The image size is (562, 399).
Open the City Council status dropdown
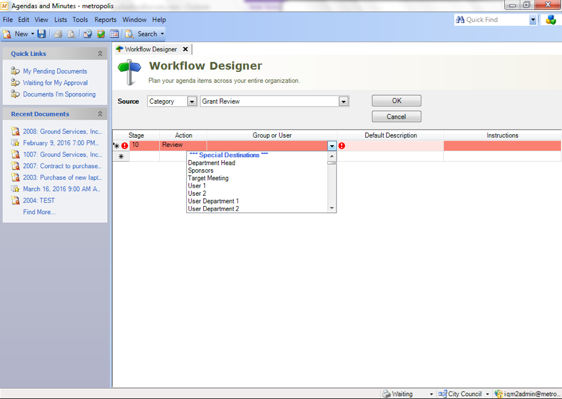pos(488,394)
